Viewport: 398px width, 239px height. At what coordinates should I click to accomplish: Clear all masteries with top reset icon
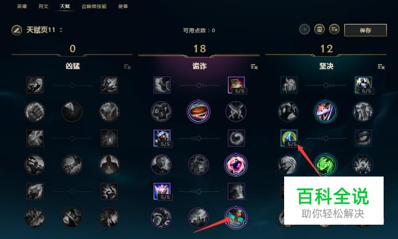[334, 30]
